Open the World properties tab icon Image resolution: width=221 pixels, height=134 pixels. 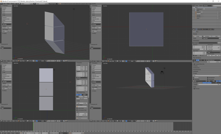(201, 29)
